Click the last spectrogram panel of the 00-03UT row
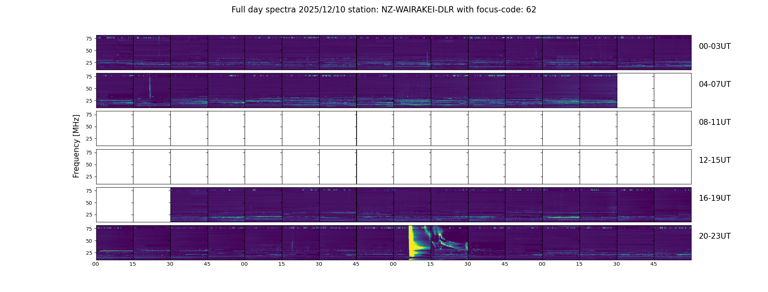Viewport: 768px width, 292px height. click(x=673, y=53)
